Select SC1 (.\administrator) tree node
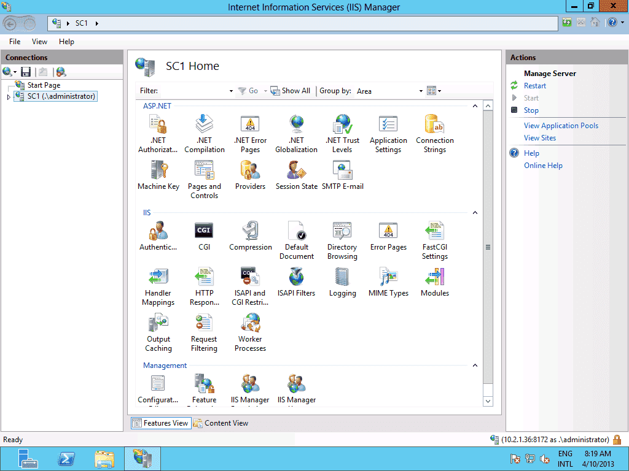 point(56,96)
